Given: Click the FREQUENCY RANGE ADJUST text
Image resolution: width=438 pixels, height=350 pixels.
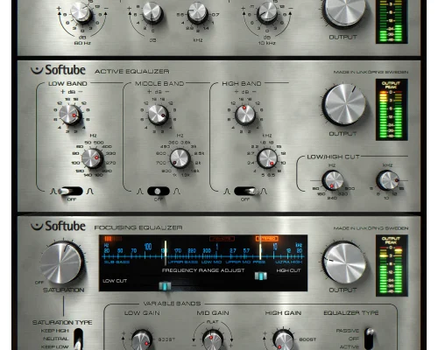Looking at the screenshot, I should pyautogui.click(x=203, y=270).
